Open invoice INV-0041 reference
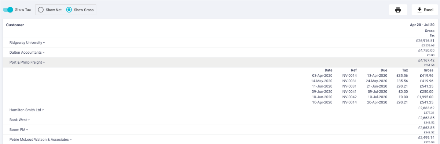Screen dimensions: 440x144 pos(349,92)
